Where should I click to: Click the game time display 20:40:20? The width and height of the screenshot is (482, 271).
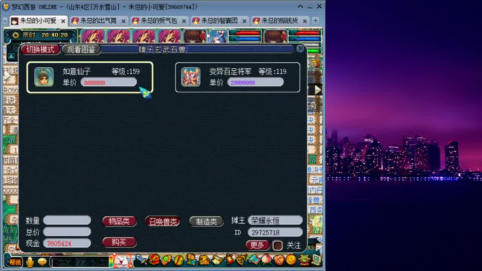[55, 35]
